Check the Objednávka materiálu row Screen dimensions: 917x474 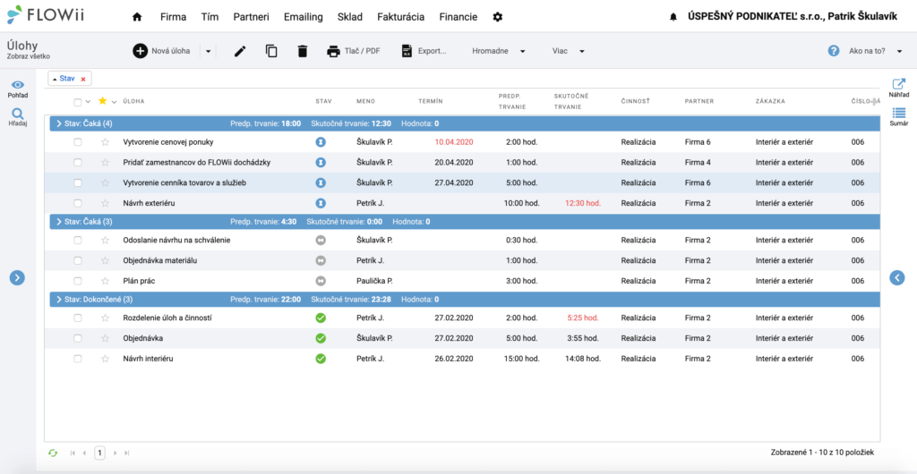tap(78, 260)
